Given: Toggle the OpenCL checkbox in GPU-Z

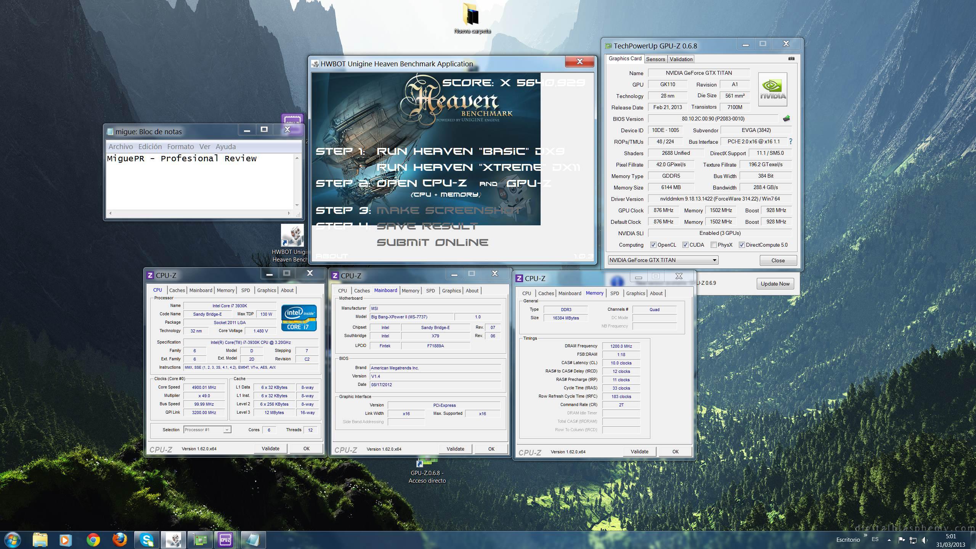Looking at the screenshot, I should point(653,245).
